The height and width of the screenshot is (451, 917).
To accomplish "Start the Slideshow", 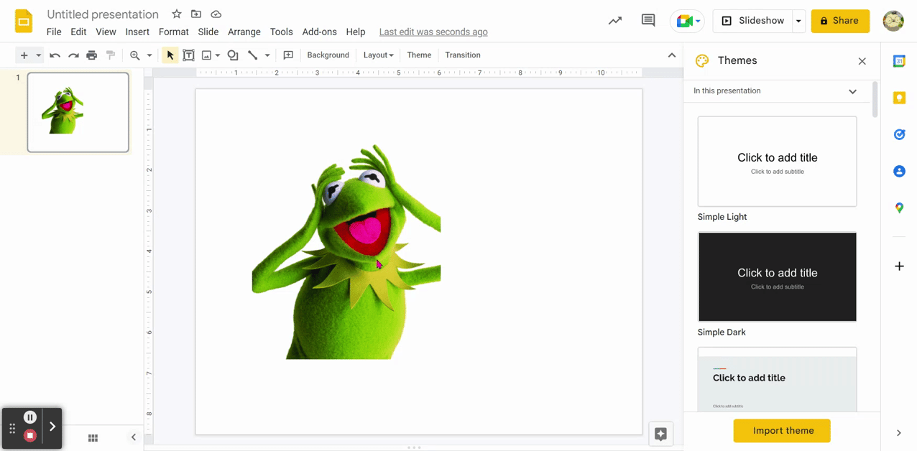I will click(752, 21).
